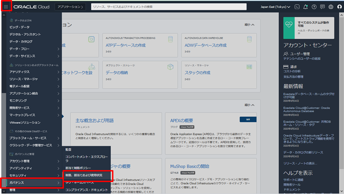This screenshot has height=194, width=344.
Task: Open the notifications bell icon
Action: click(305, 7)
